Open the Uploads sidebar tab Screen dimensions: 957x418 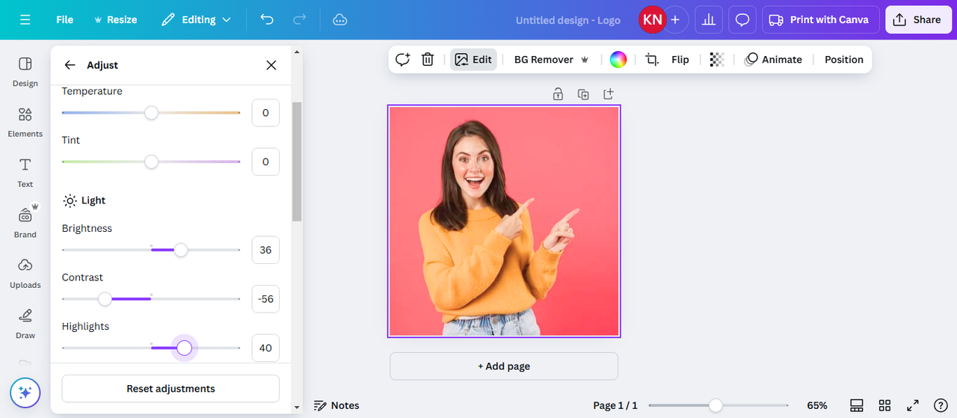25,273
